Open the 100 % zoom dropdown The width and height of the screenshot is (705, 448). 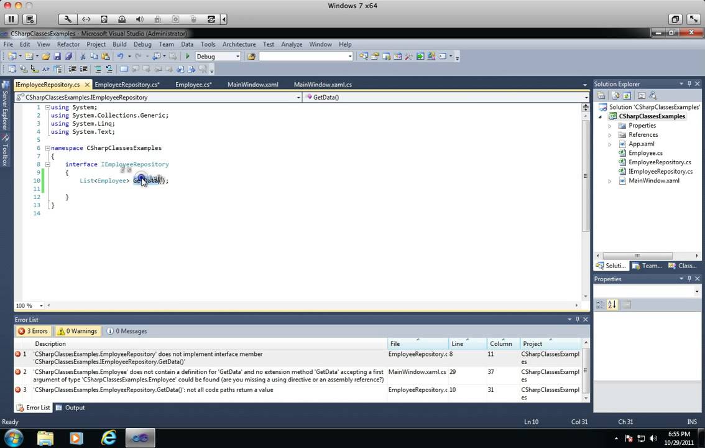41,306
